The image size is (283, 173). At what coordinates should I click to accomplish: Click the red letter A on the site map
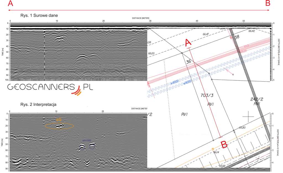(188, 43)
